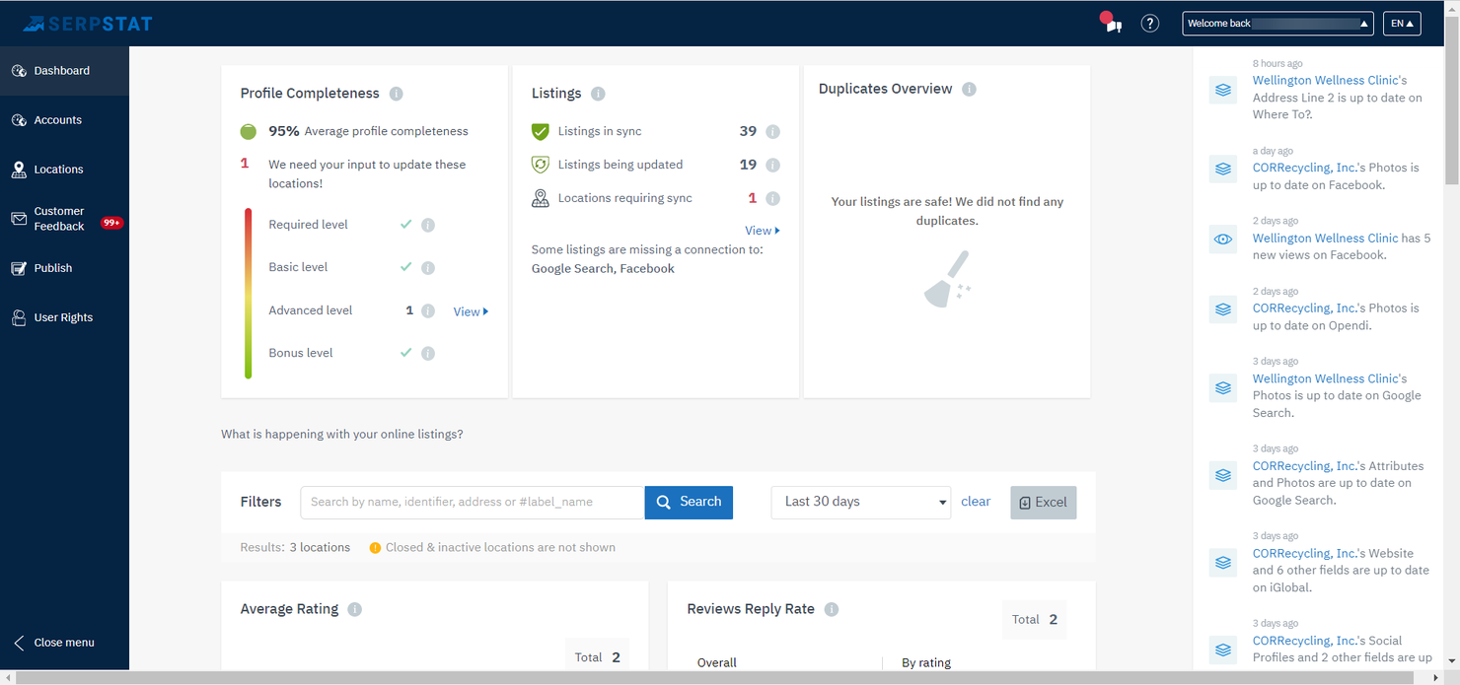Viewport: 1460px width, 685px height.
Task: Click info icon next to Advanced level
Action: [x=428, y=310]
